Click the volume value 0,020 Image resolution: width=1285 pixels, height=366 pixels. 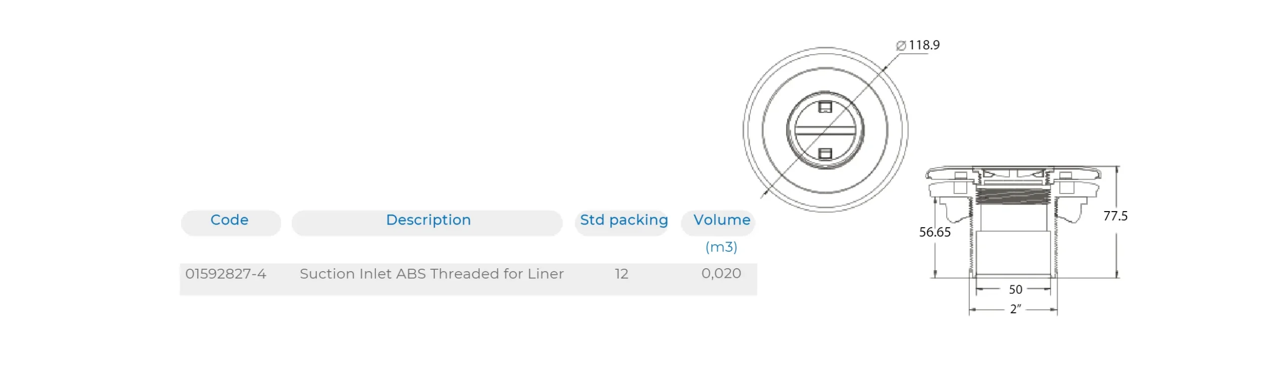coord(721,274)
